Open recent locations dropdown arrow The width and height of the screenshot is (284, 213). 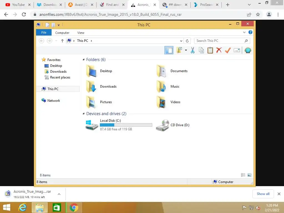point(56,41)
